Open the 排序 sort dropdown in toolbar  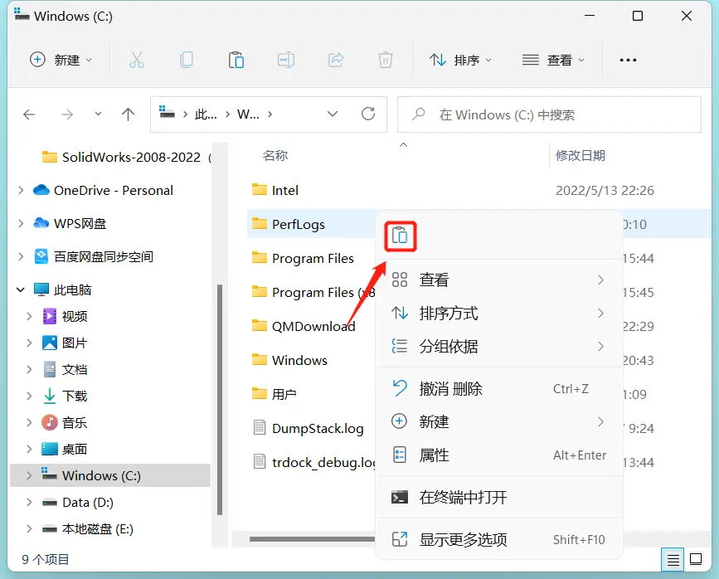(x=461, y=60)
